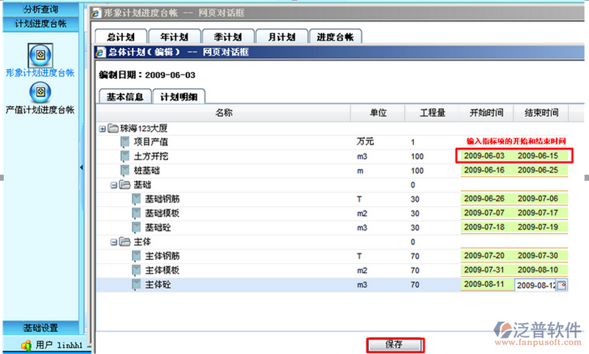The image size is (589, 354).
Task: Open 产值计划进度台帐 sidebar icon
Action: point(40,92)
